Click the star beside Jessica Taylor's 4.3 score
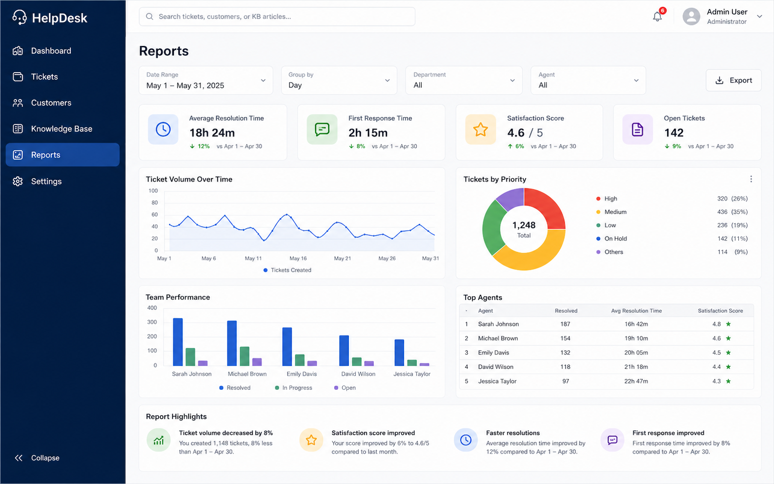Viewport: 774px width, 484px height. click(x=728, y=381)
